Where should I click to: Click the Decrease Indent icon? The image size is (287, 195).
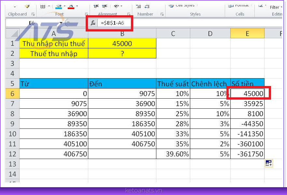96,6
